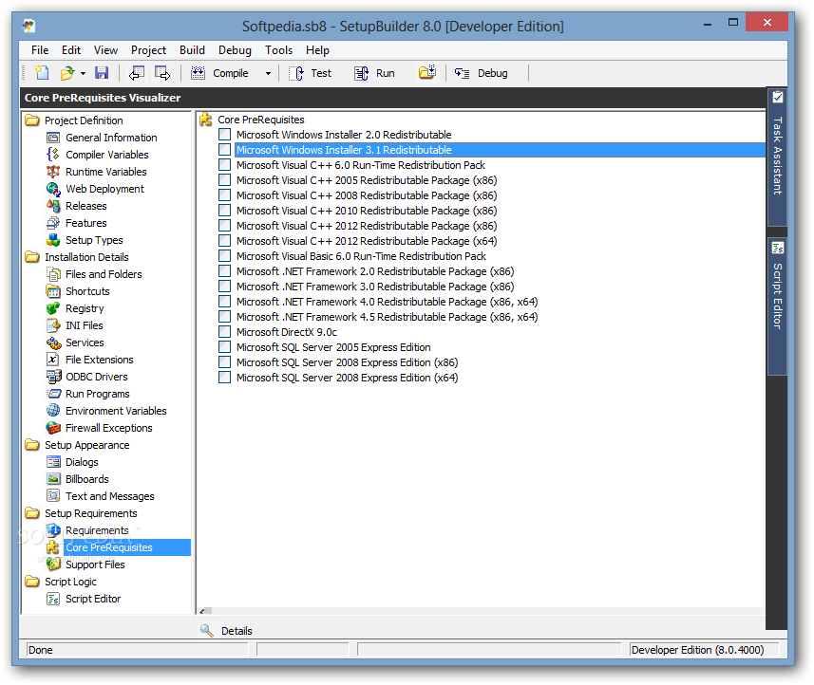Collapse the Script Logic folder
The width and height of the screenshot is (814, 685).
32,582
